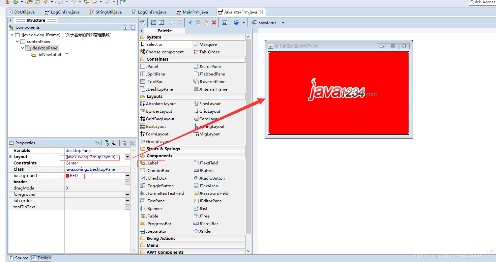Open the <system> look-and-feel dropdown
The image size is (496, 262).
(x=283, y=22)
